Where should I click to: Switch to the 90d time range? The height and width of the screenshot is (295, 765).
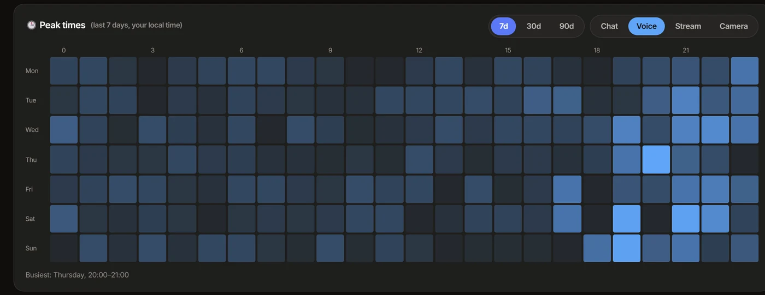click(x=567, y=26)
